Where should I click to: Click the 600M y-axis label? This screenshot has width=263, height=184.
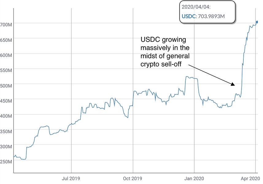pos(6,55)
